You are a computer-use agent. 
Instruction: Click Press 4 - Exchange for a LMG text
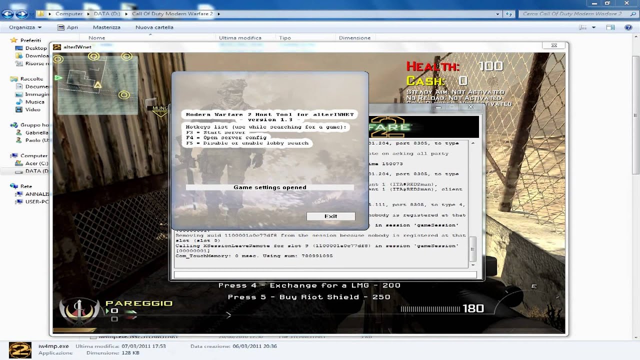[x=309, y=285]
